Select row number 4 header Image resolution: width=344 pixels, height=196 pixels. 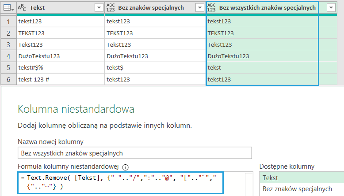(x=8, y=56)
